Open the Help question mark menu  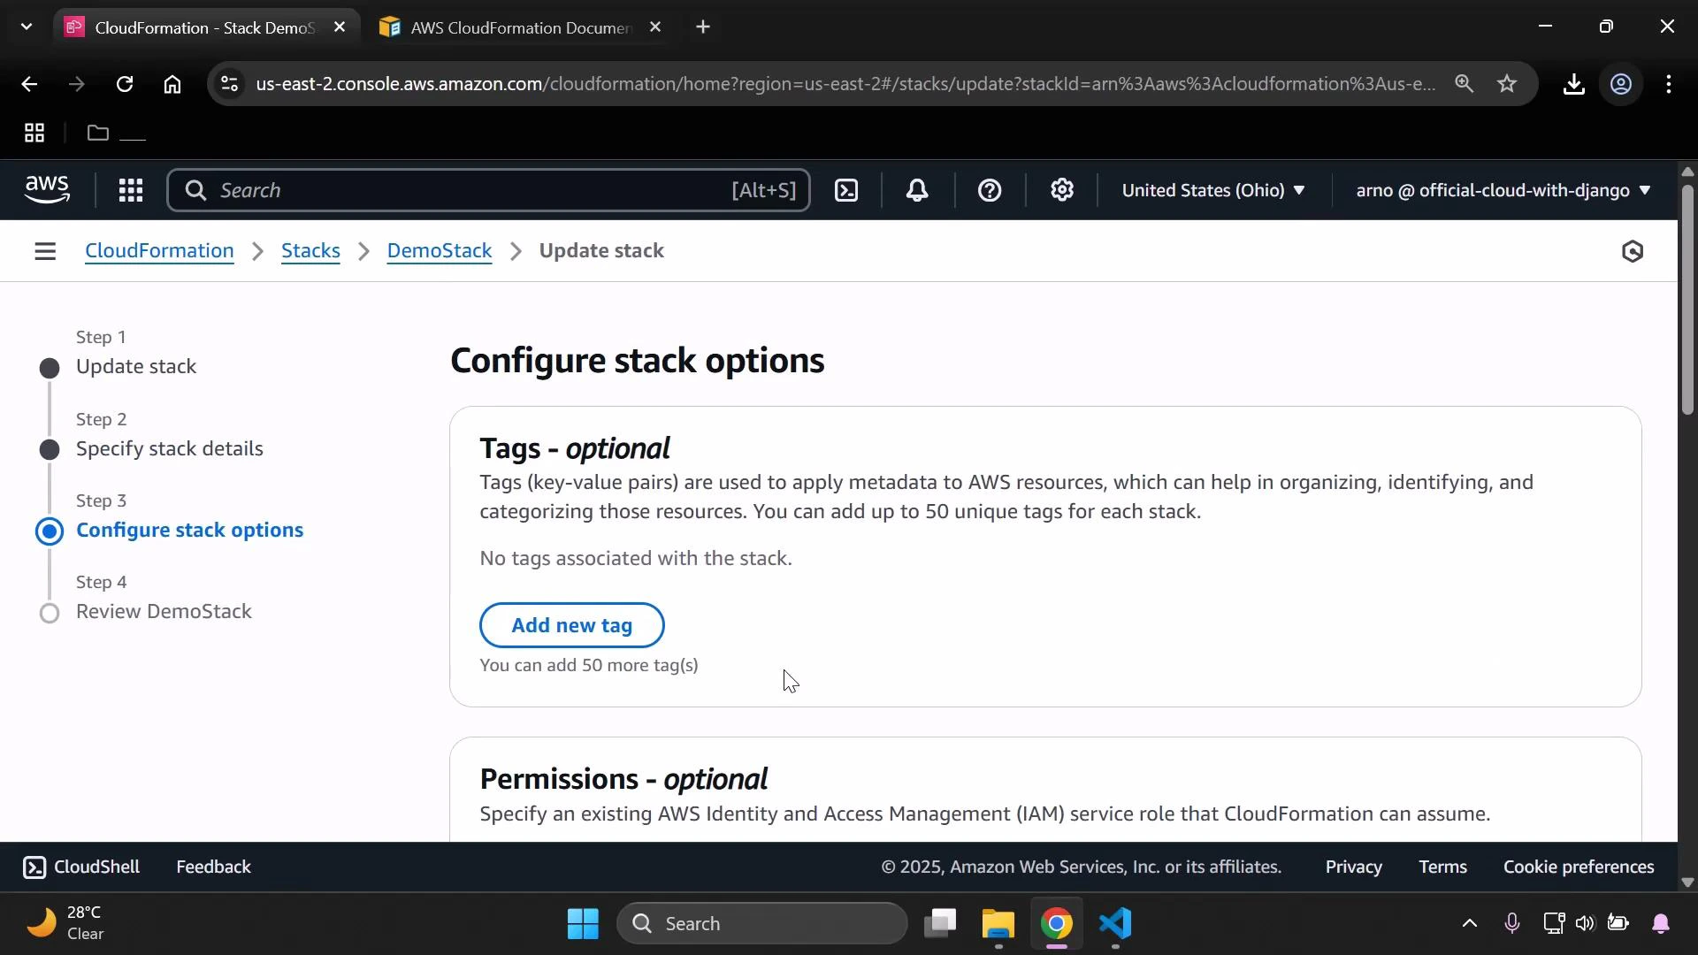[990, 190]
